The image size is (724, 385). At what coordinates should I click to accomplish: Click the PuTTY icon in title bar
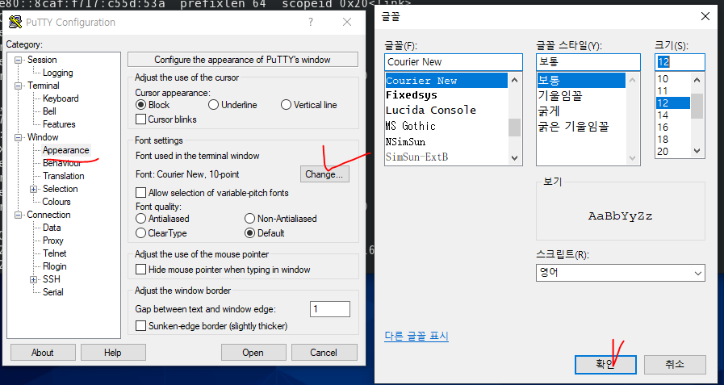[x=15, y=22]
